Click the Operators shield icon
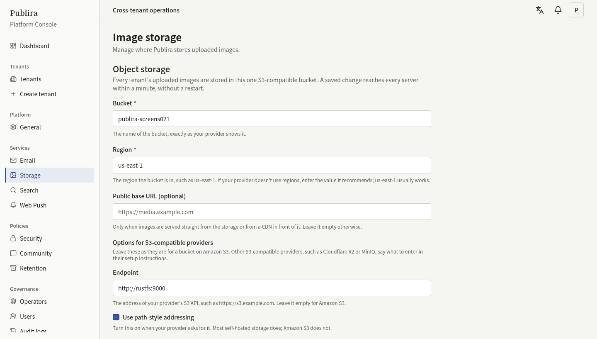The image size is (597, 339). 13,301
